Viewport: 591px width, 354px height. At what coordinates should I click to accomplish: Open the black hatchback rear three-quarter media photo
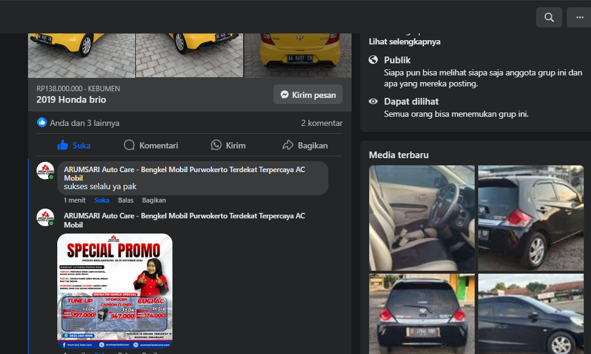[531, 218]
